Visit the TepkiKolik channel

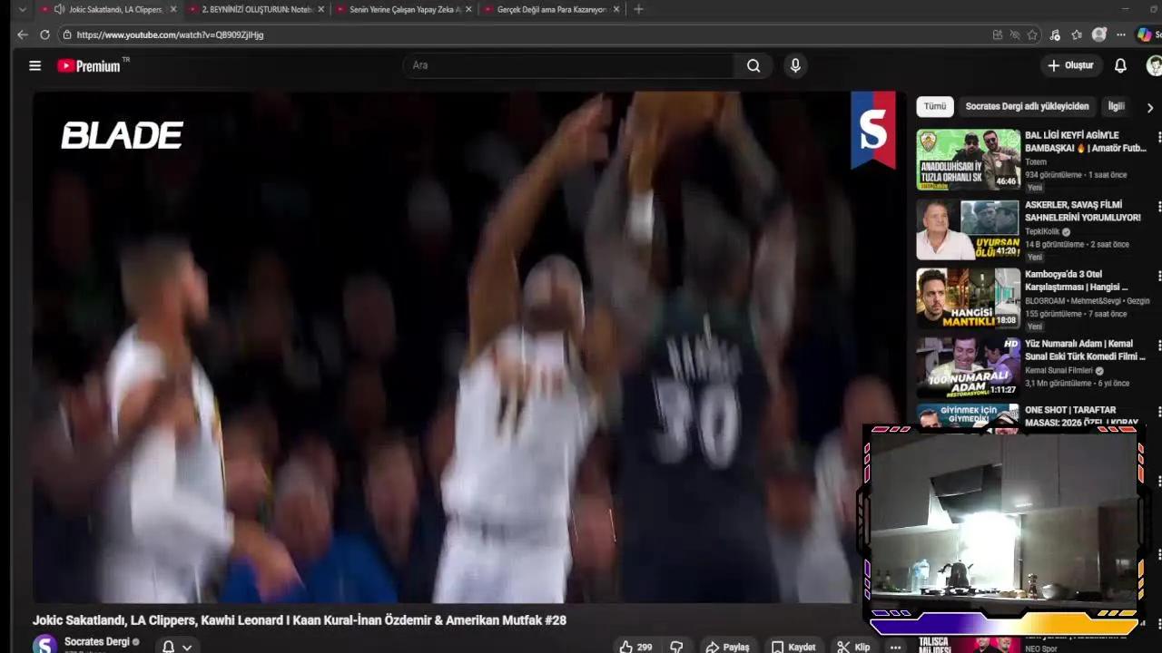click(x=1042, y=232)
